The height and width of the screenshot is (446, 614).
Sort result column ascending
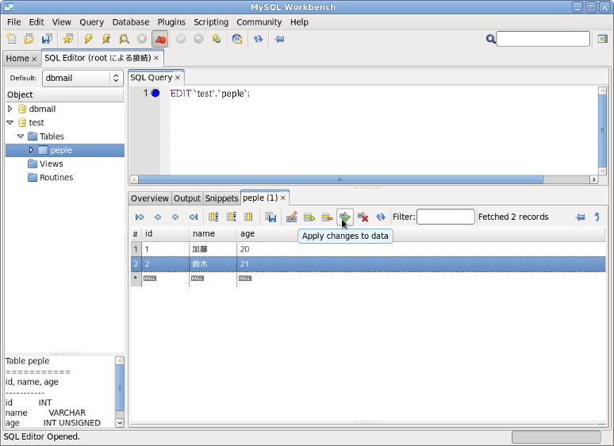click(x=213, y=217)
